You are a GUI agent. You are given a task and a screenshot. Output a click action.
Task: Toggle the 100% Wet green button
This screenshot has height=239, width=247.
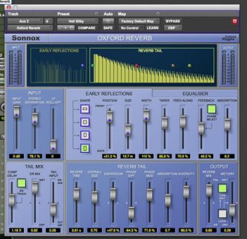pyautogui.click(x=223, y=188)
